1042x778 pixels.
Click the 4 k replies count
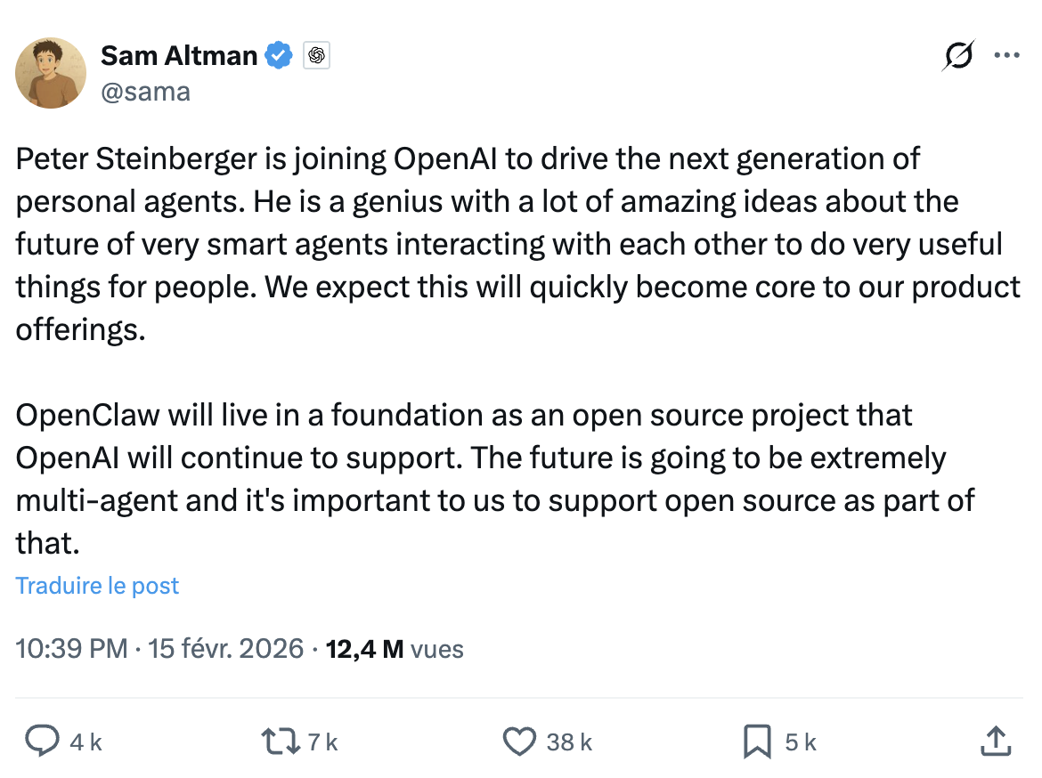[x=86, y=742]
